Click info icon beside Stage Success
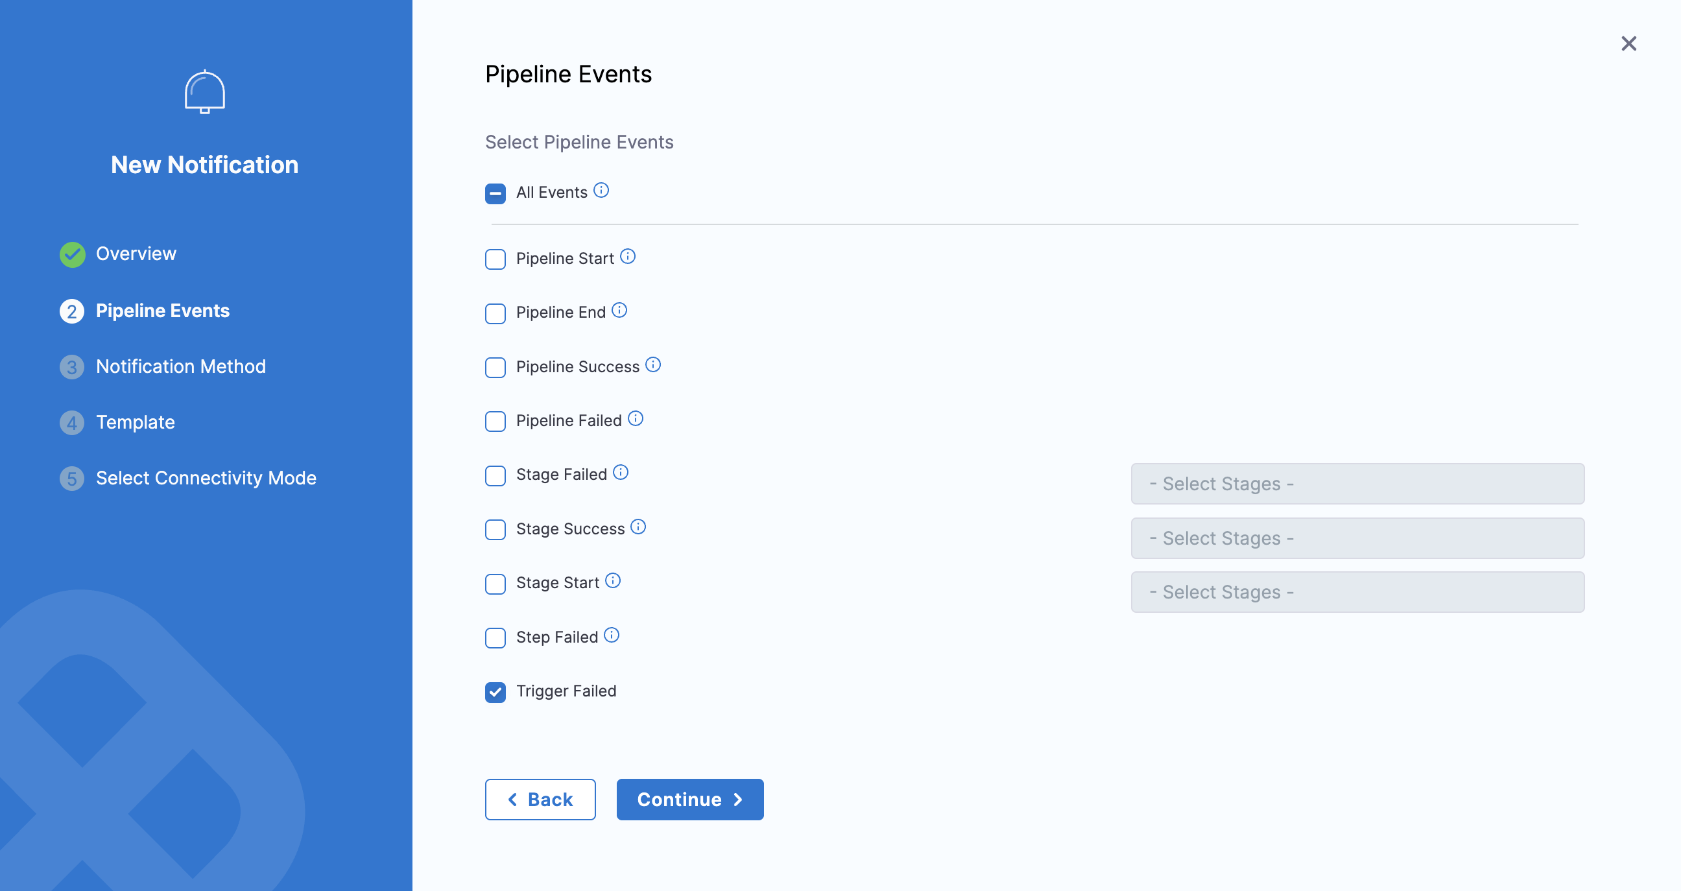1681x891 pixels. (638, 527)
